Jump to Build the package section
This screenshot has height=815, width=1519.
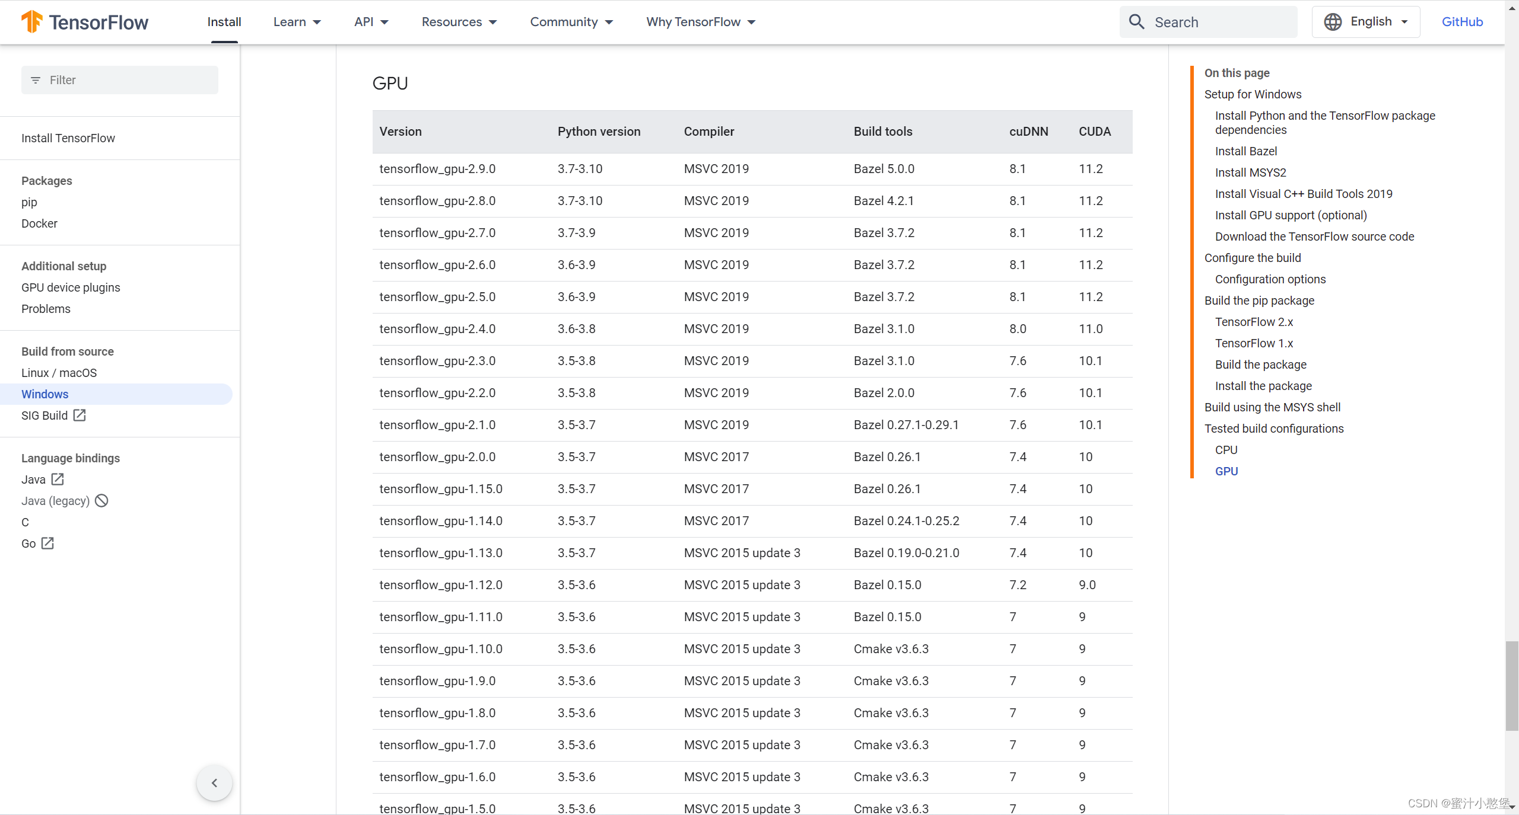(x=1261, y=365)
